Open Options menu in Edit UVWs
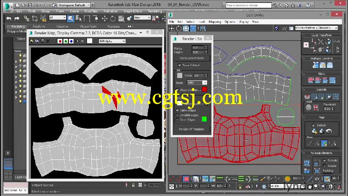Viewport: 348px width, 196px height. (230, 21)
